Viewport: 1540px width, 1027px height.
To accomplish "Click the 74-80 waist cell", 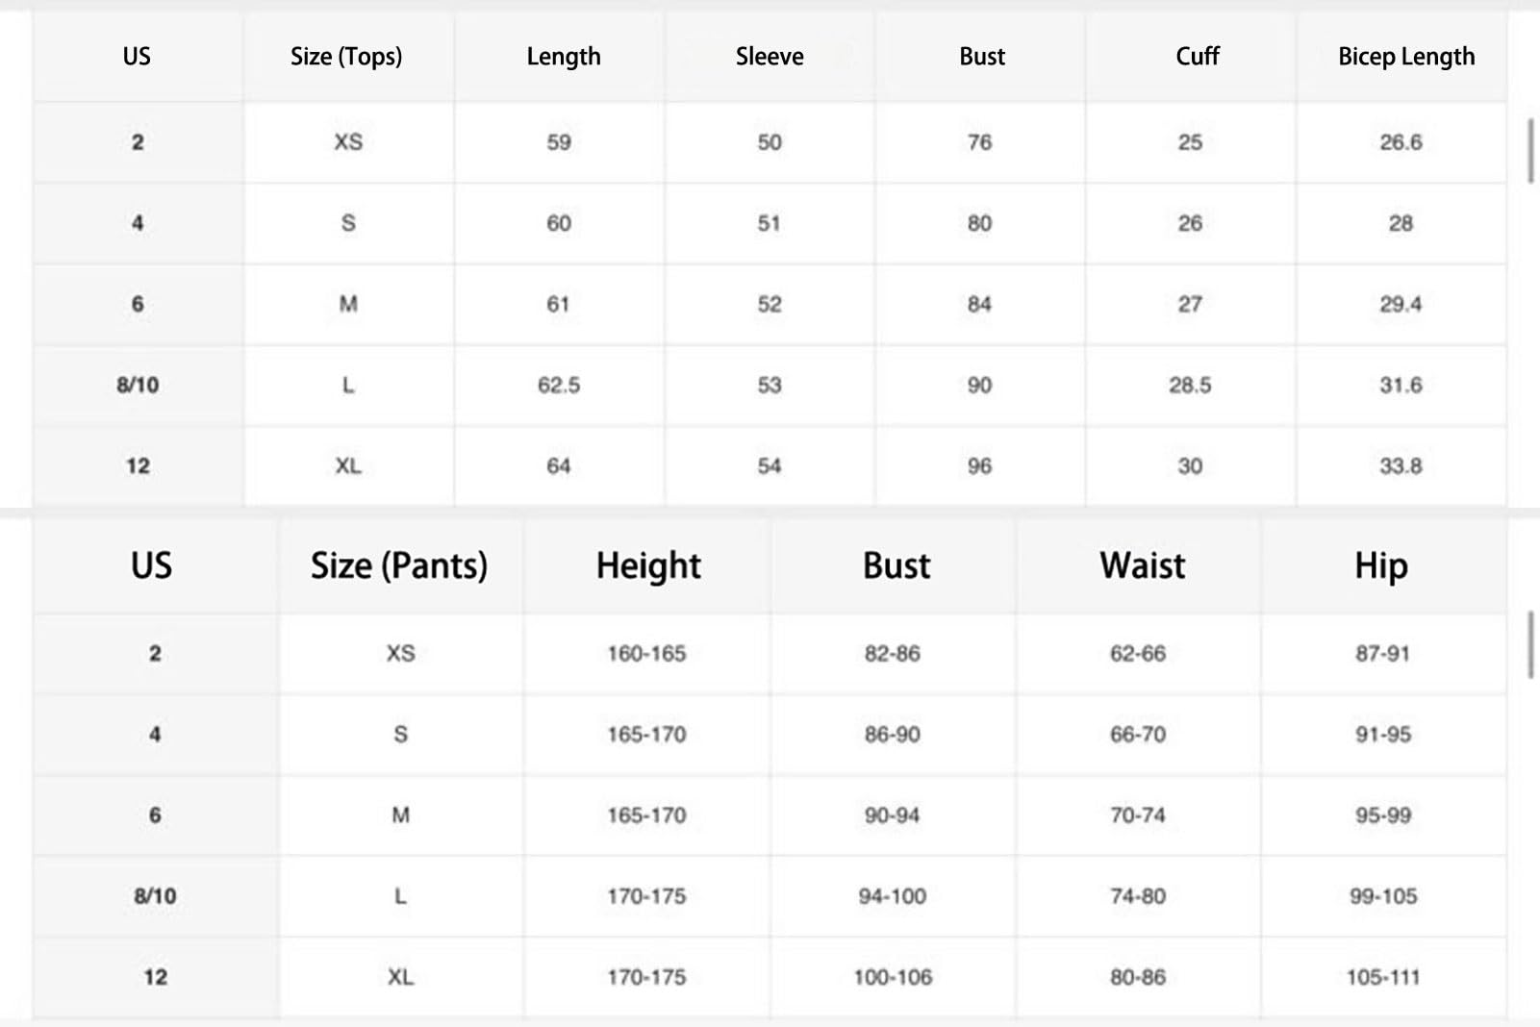I will (1138, 896).
